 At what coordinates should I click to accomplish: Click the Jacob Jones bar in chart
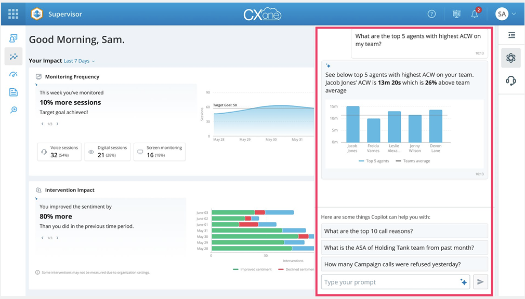point(353,125)
